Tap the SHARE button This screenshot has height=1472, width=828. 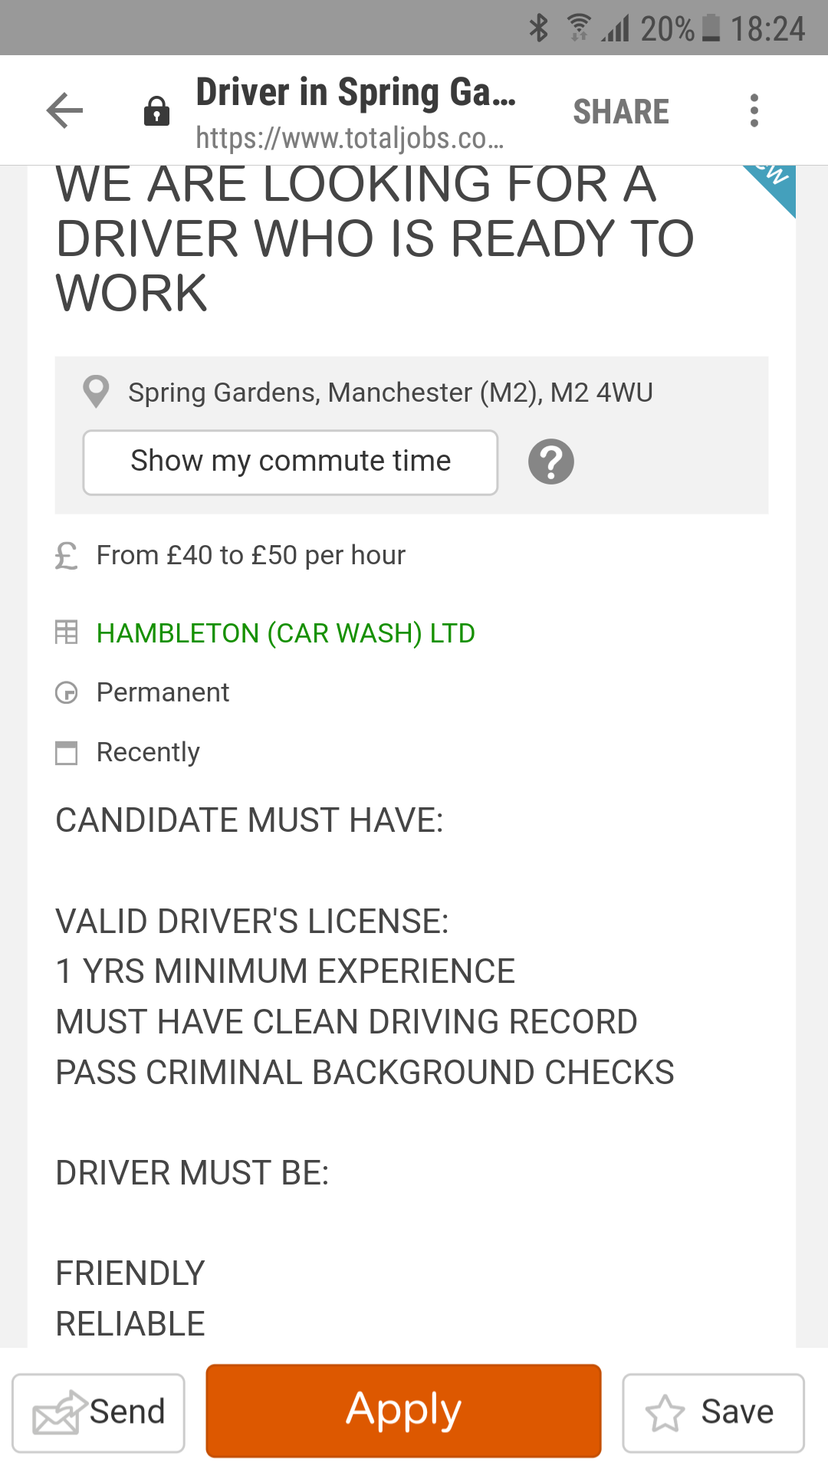click(x=621, y=112)
